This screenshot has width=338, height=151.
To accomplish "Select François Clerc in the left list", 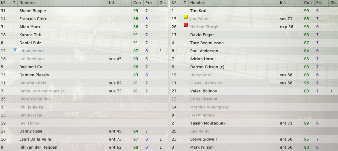I will tap(33, 18).
